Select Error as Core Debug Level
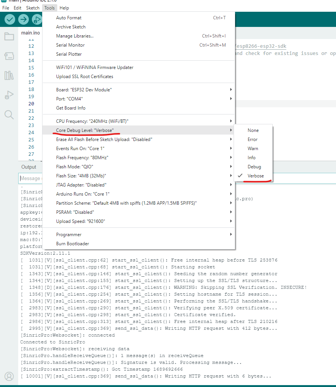Image resolution: width=336 pixels, height=387 pixels. pos(253,139)
